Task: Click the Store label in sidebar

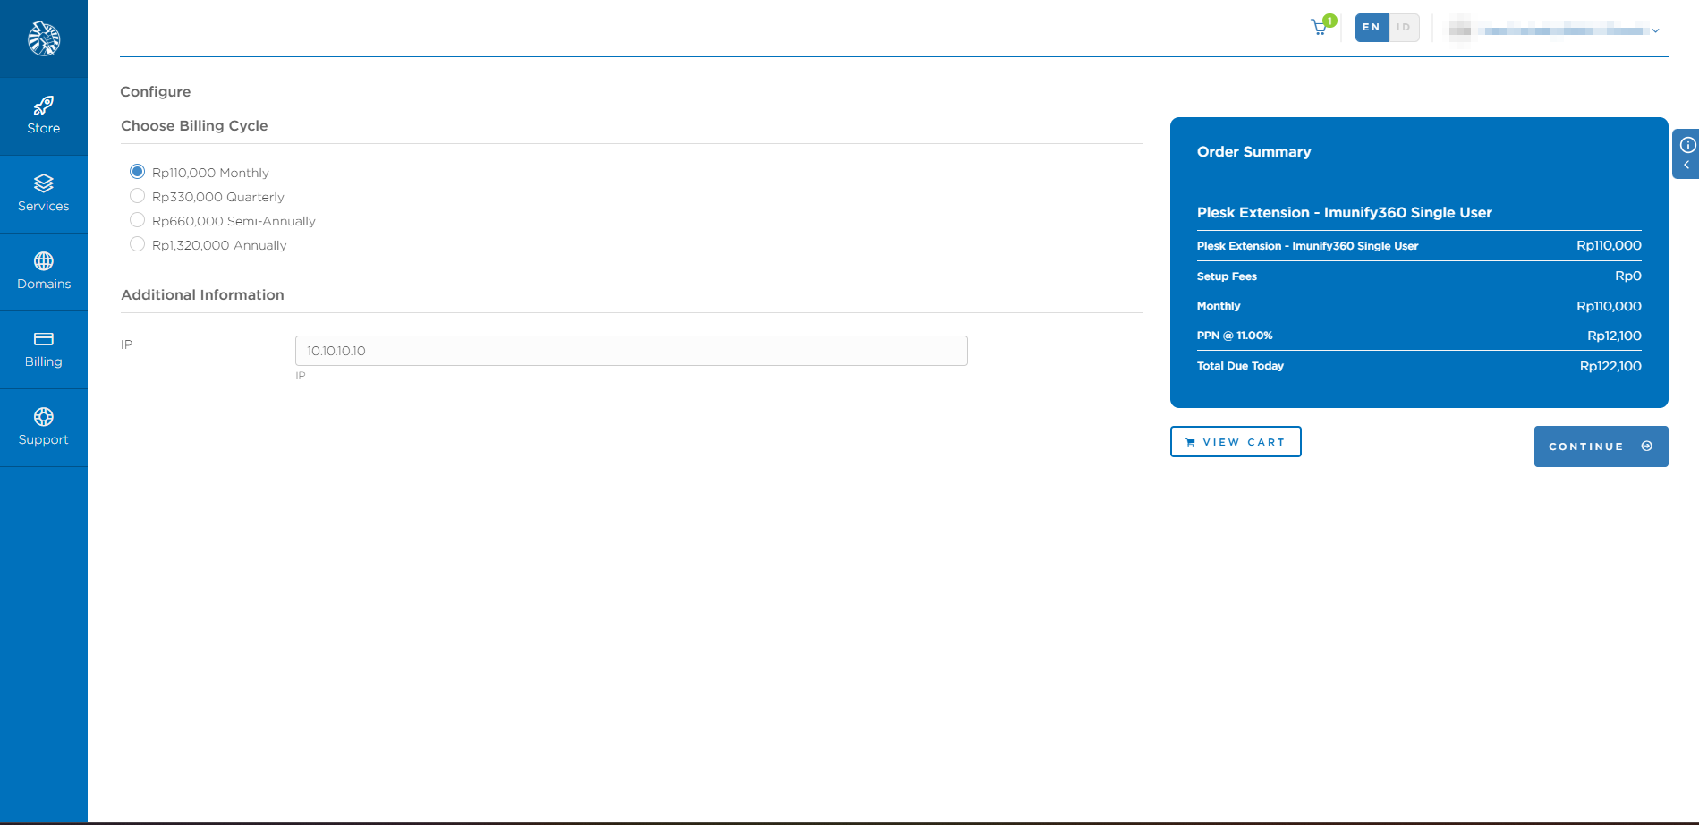Action: [x=43, y=129]
